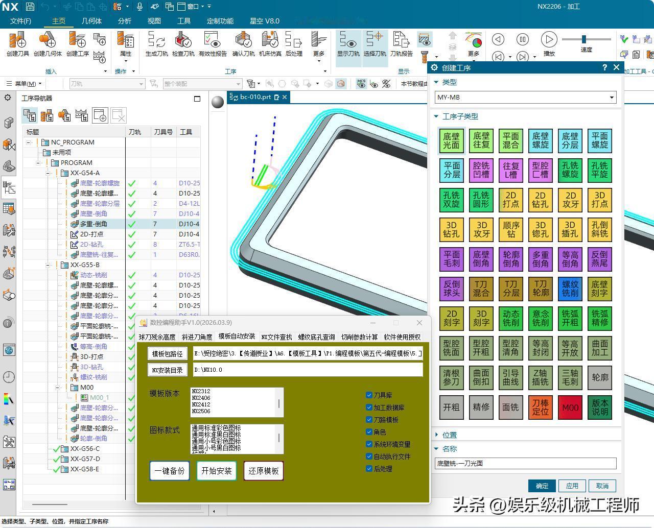Choose the 螺纹铣削 operation subtype
654x528 pixels.
point(570,289)
